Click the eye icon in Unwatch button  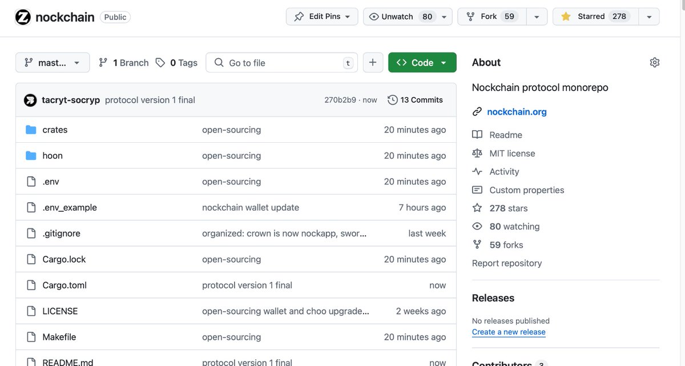point(374,17)
